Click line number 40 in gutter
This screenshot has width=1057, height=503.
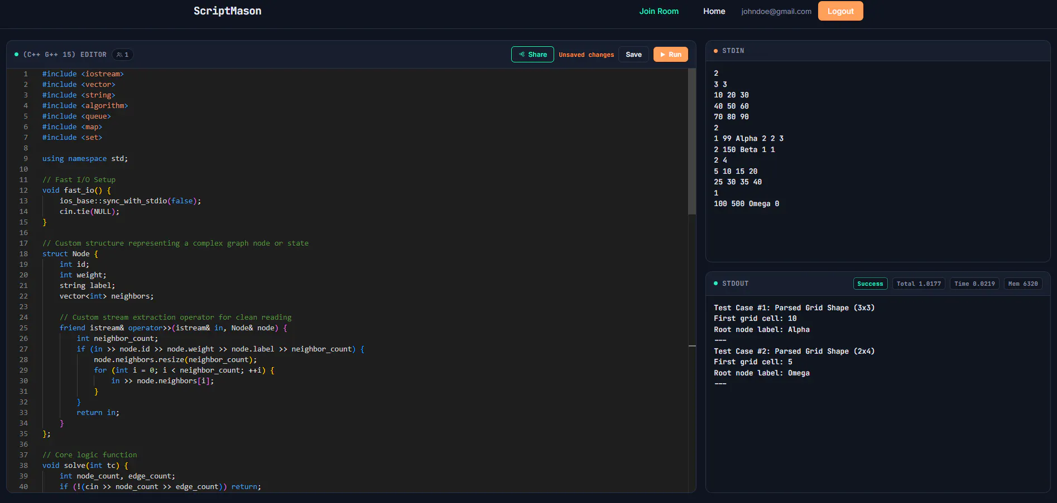pos(23,487)
